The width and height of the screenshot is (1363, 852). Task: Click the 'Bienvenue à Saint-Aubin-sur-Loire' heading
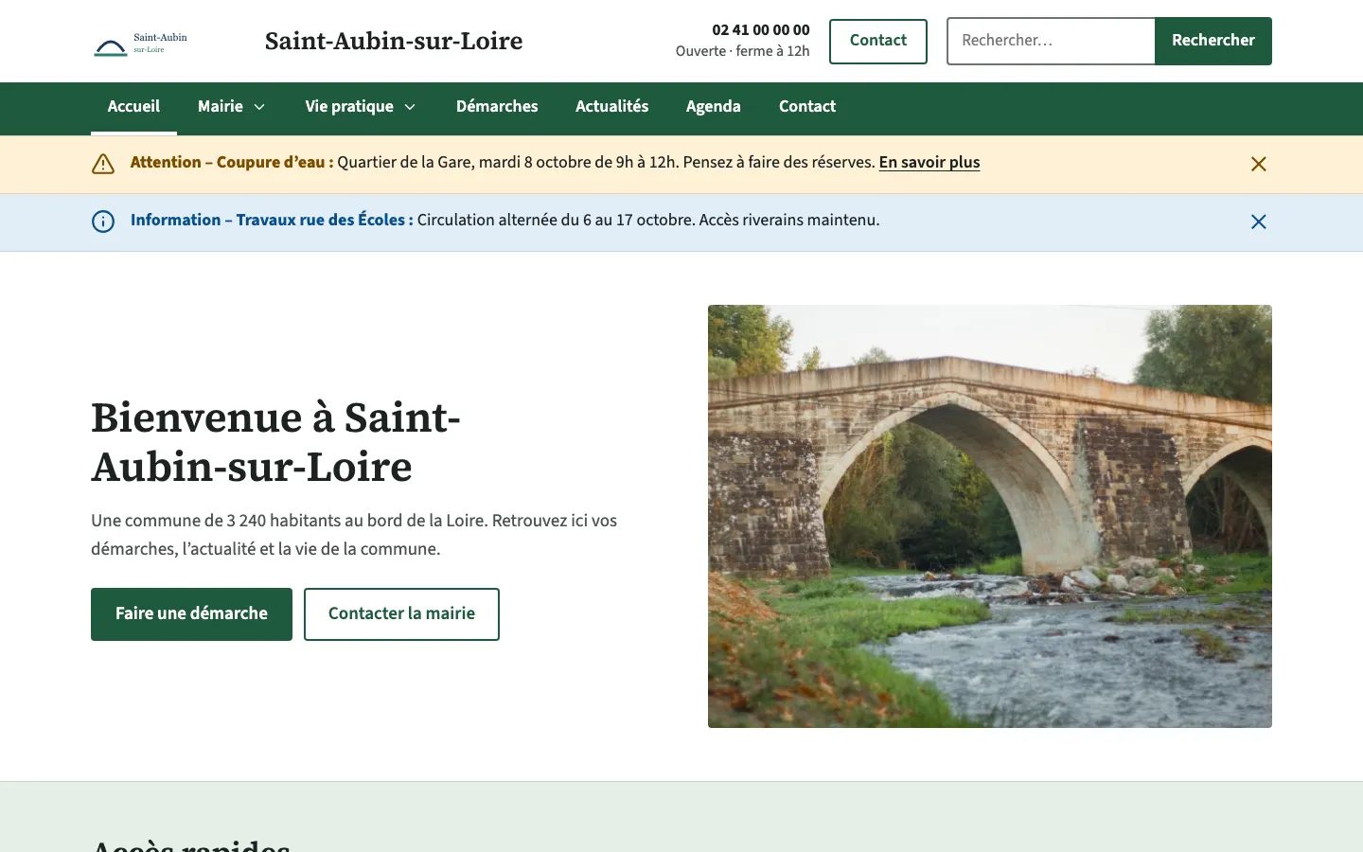coord(275,442)
